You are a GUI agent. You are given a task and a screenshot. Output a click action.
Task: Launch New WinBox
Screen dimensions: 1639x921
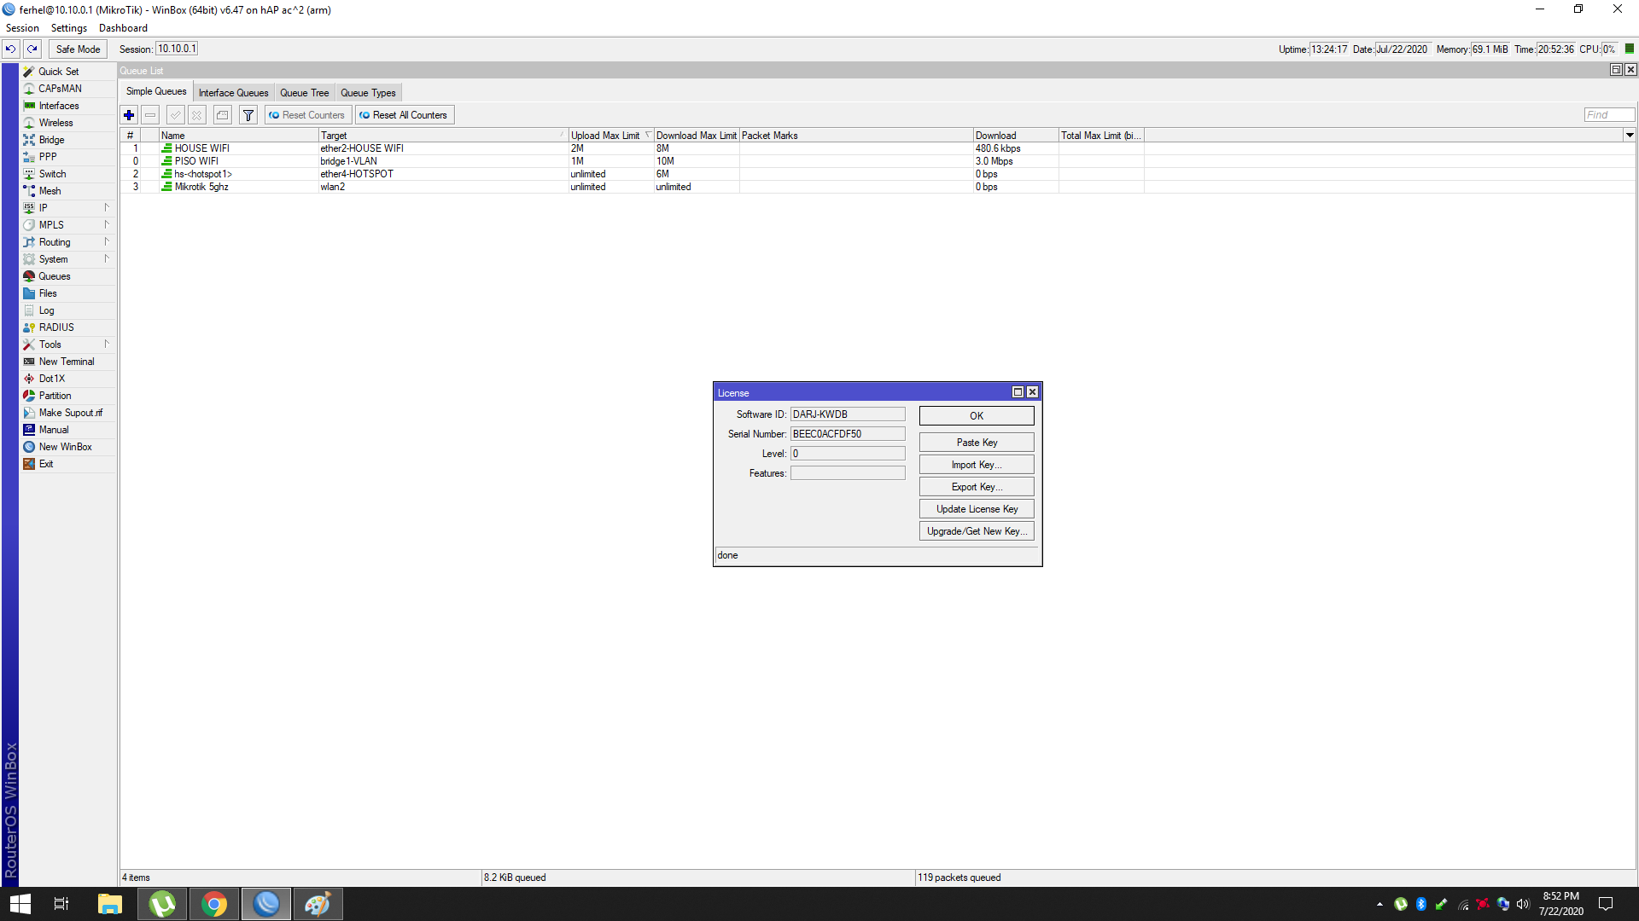[65, 447]
